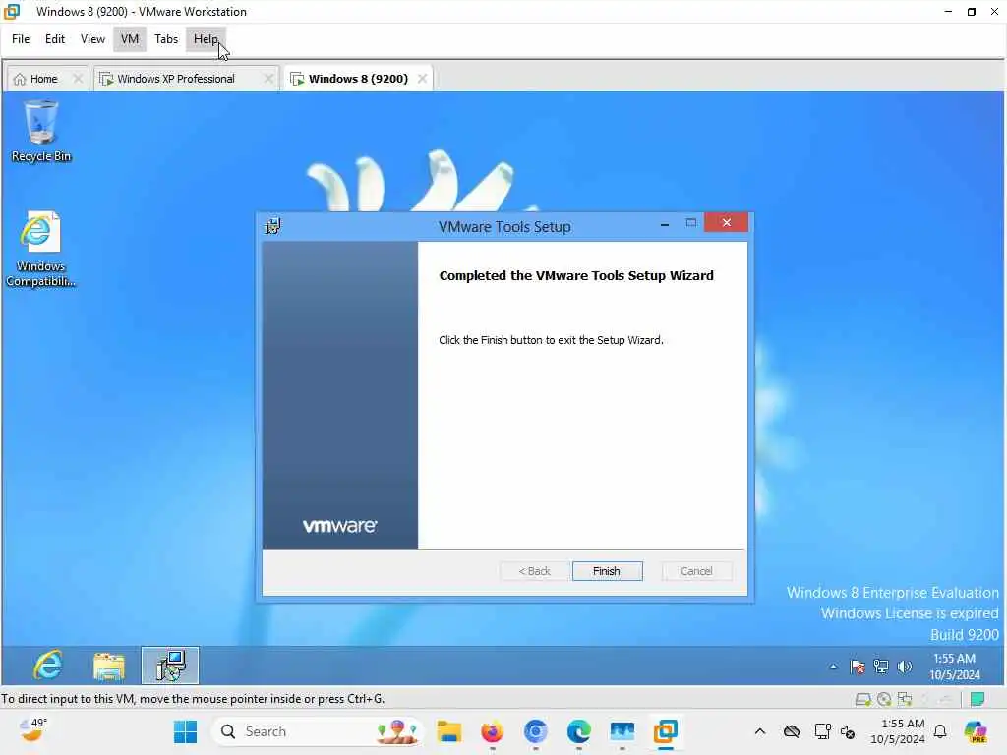The width and height of the screenshot is (1007, 755).
Task: Click the host taskbar Search box
Action: point(318,731)
